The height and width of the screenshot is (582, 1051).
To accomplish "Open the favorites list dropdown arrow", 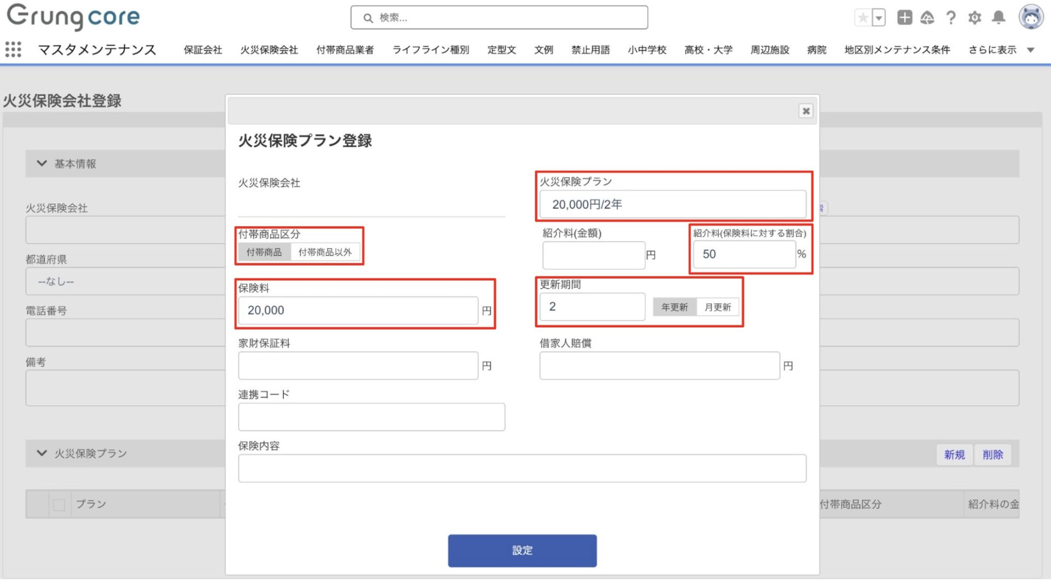I will 879,18.
